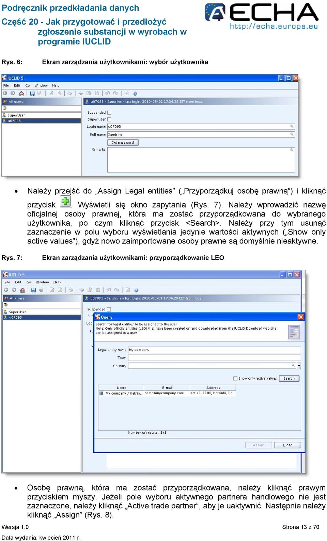Viewport: 327px width, 541px height.
Task: Click the magnifier icon in the Remarks box
Action: click(x=292, y=150)
